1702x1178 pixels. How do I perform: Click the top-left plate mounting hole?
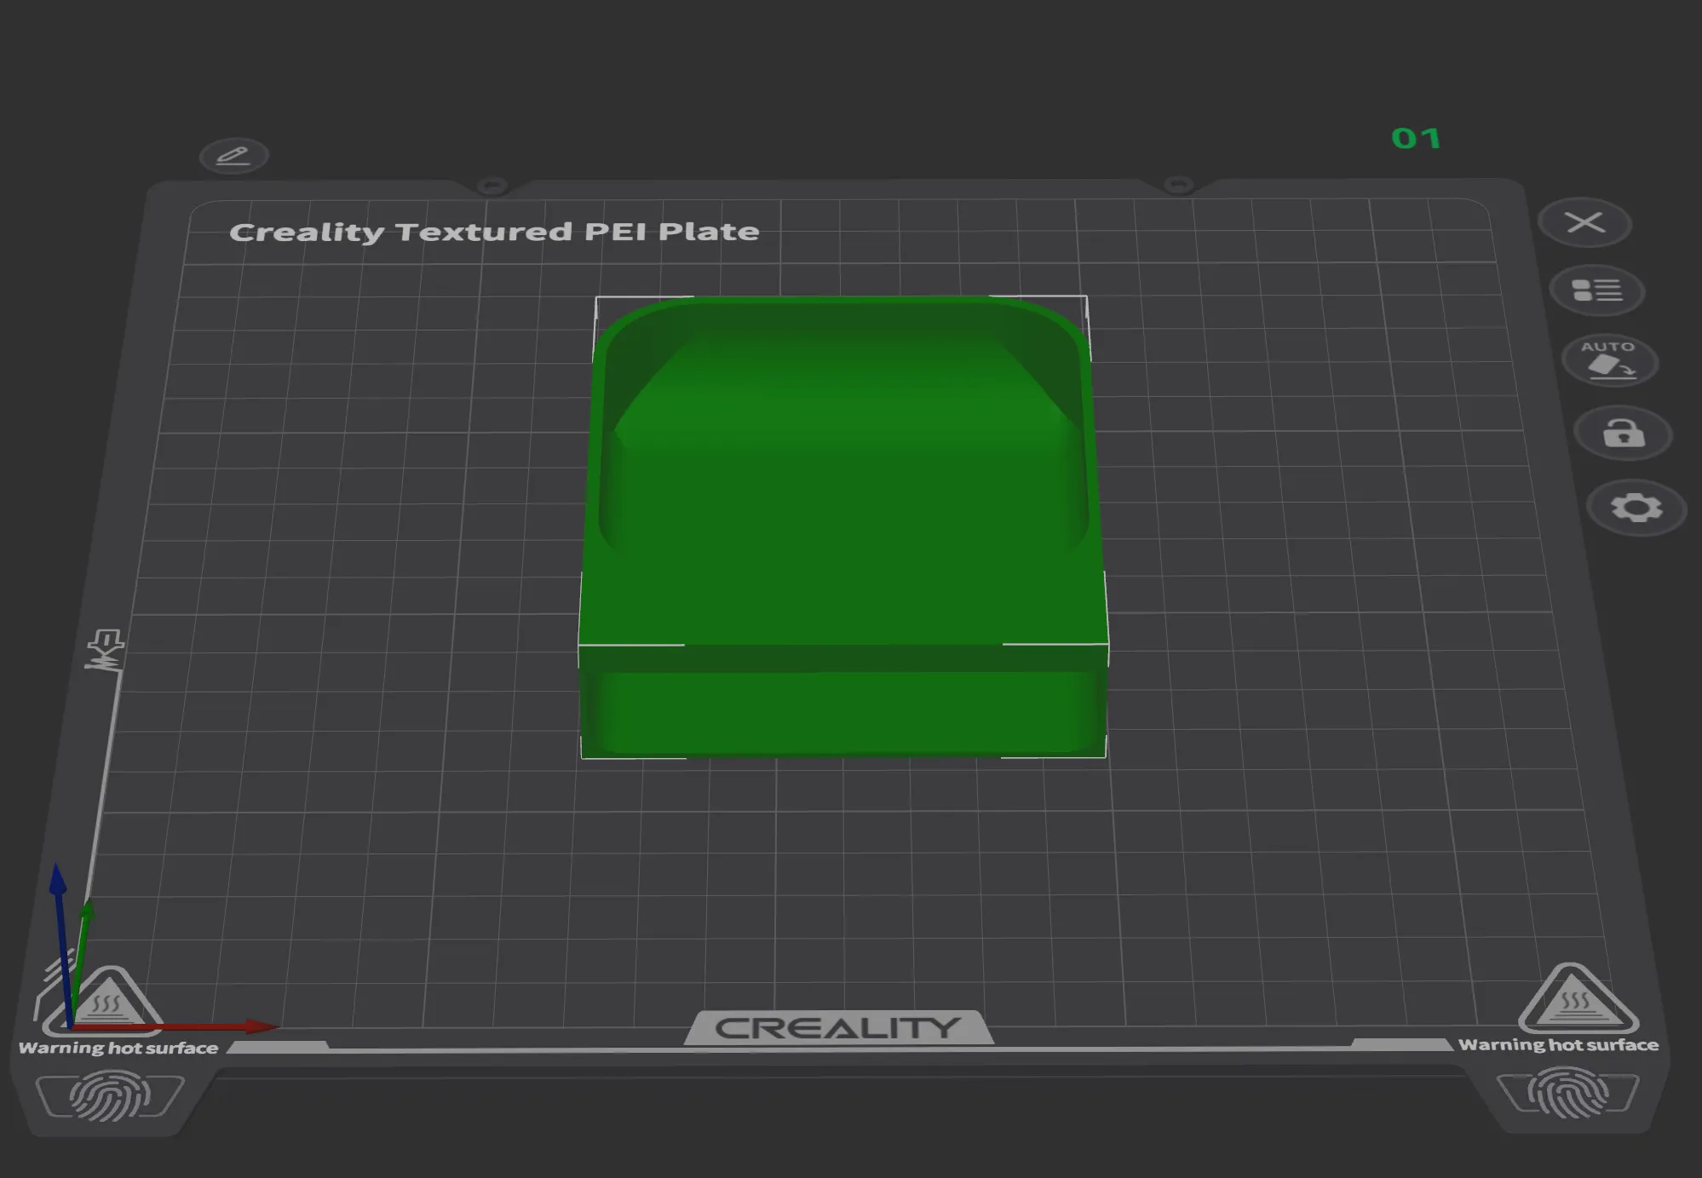pyautogui.click(x=492, y=185)
